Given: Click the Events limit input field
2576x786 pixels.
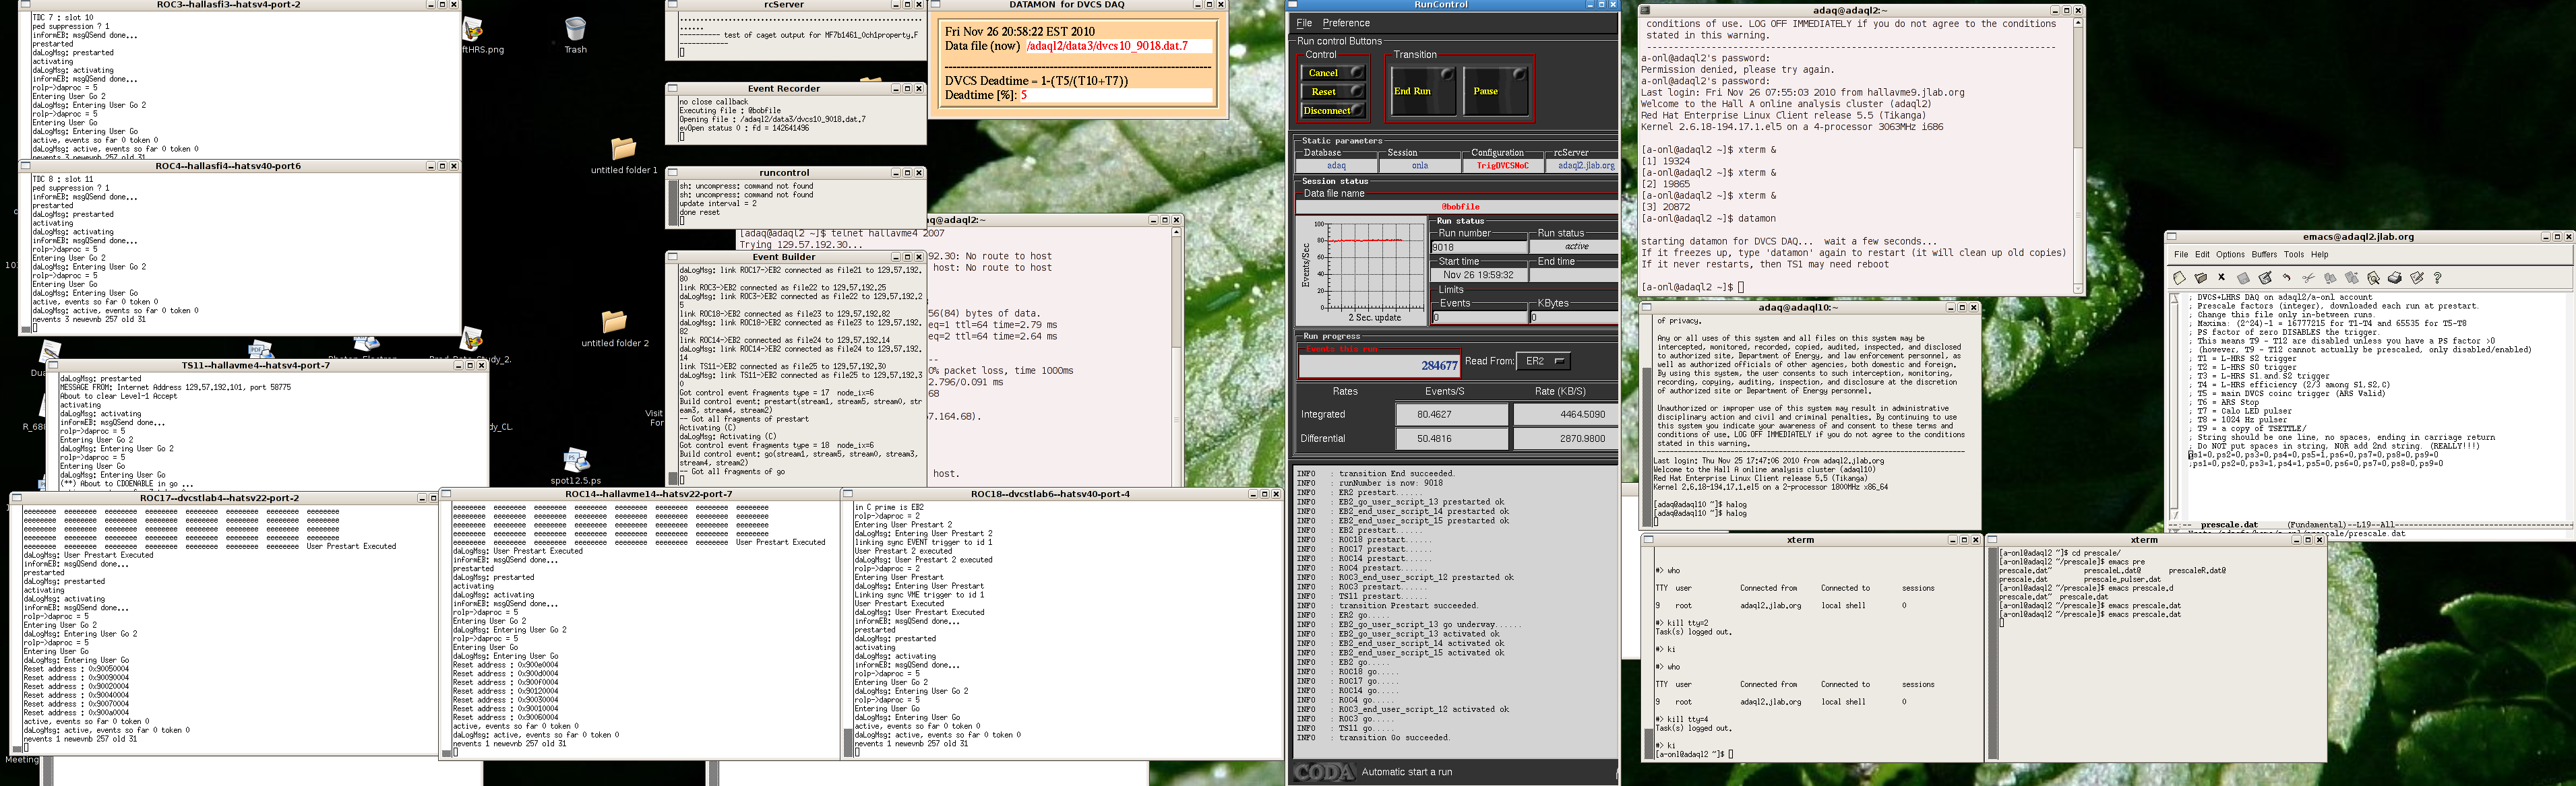Looking at the screenshot, I should (x=1479, y=318).
